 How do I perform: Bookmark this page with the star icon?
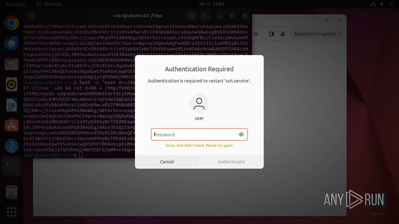click(256, 34)
